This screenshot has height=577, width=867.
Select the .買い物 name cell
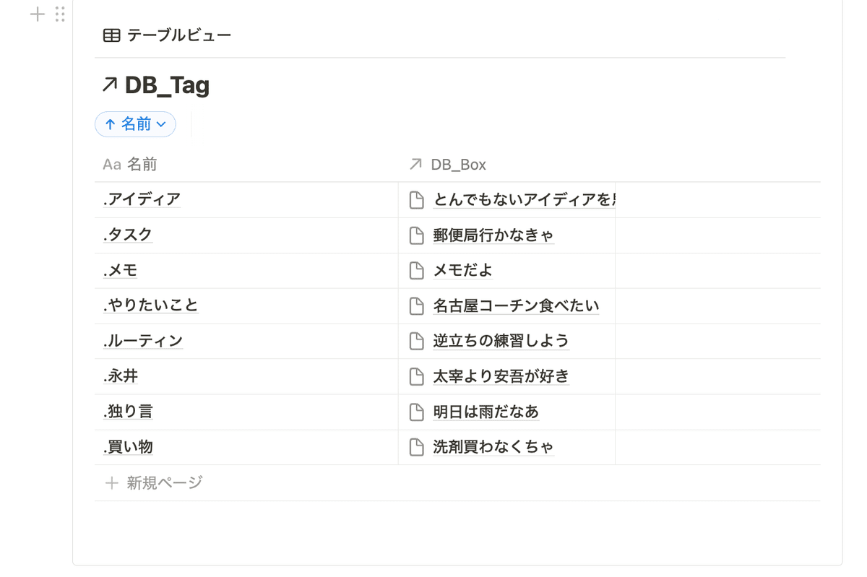(x=246, y=448)
